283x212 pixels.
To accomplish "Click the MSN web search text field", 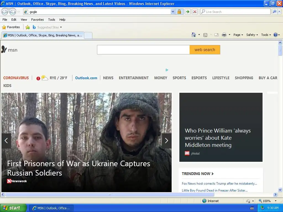I will [143, 50].
